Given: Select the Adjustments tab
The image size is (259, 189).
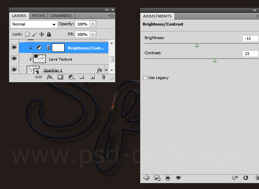Looking at the screenshot, I should [157, 16].
